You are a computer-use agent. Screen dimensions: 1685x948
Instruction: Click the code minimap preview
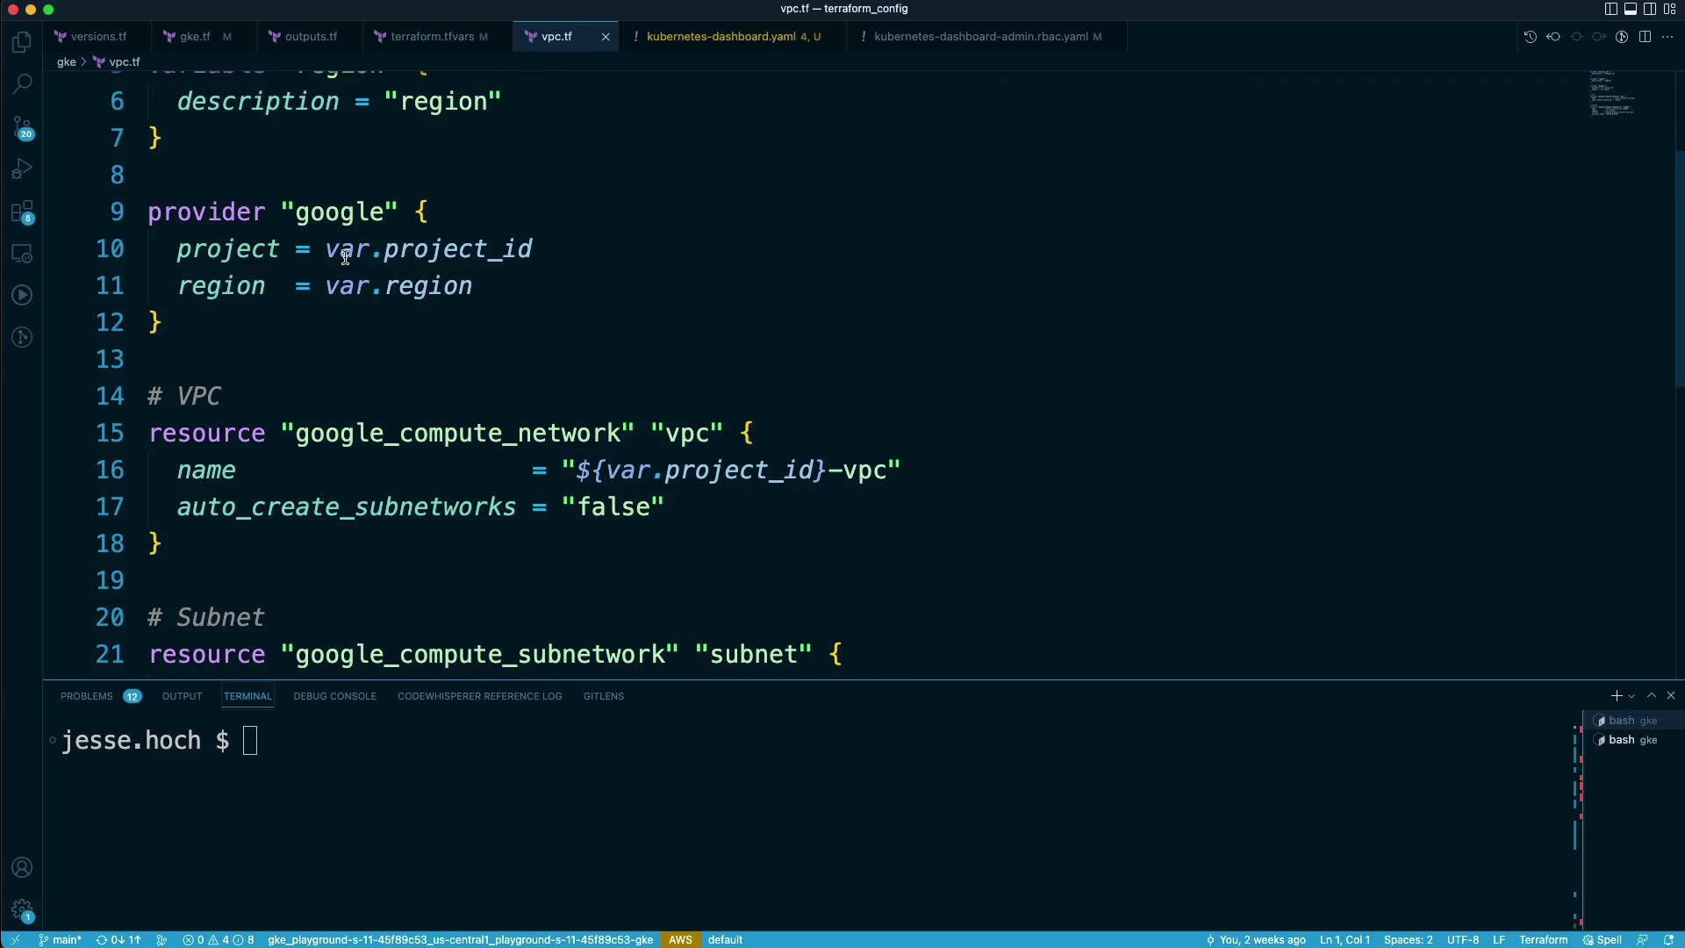[1613, 94]
